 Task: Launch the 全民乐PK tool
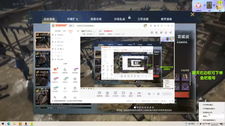click(55, 80)
